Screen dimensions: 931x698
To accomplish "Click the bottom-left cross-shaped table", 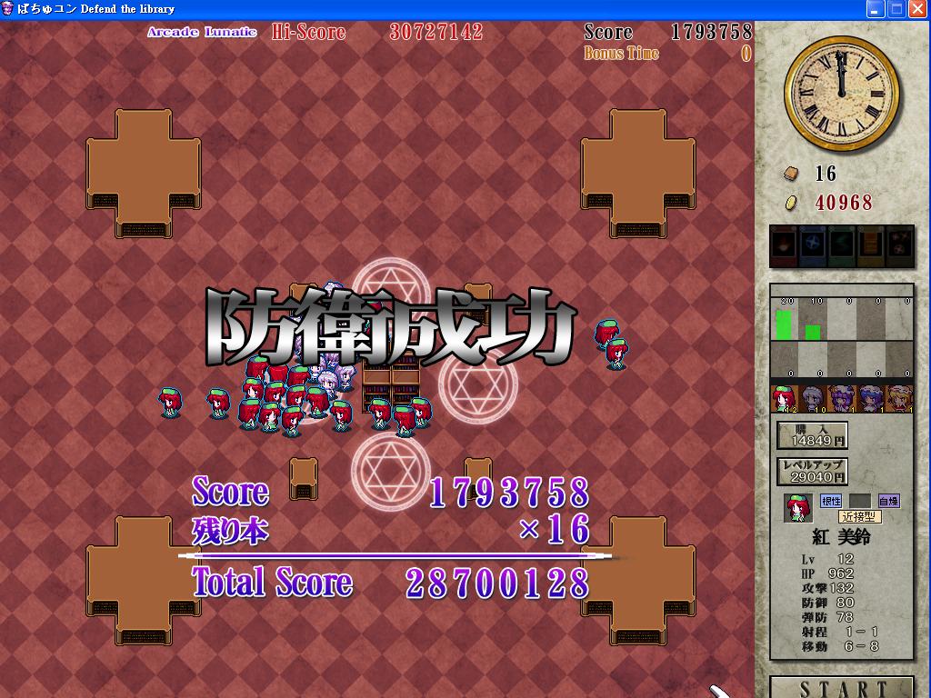I will pos(144,581).
